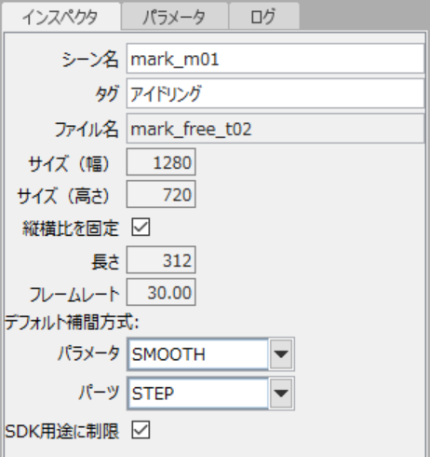Click the サイズ(幅) field showing 1280
The height and width of the screenshot is (457, 430).
coord(161,162)
